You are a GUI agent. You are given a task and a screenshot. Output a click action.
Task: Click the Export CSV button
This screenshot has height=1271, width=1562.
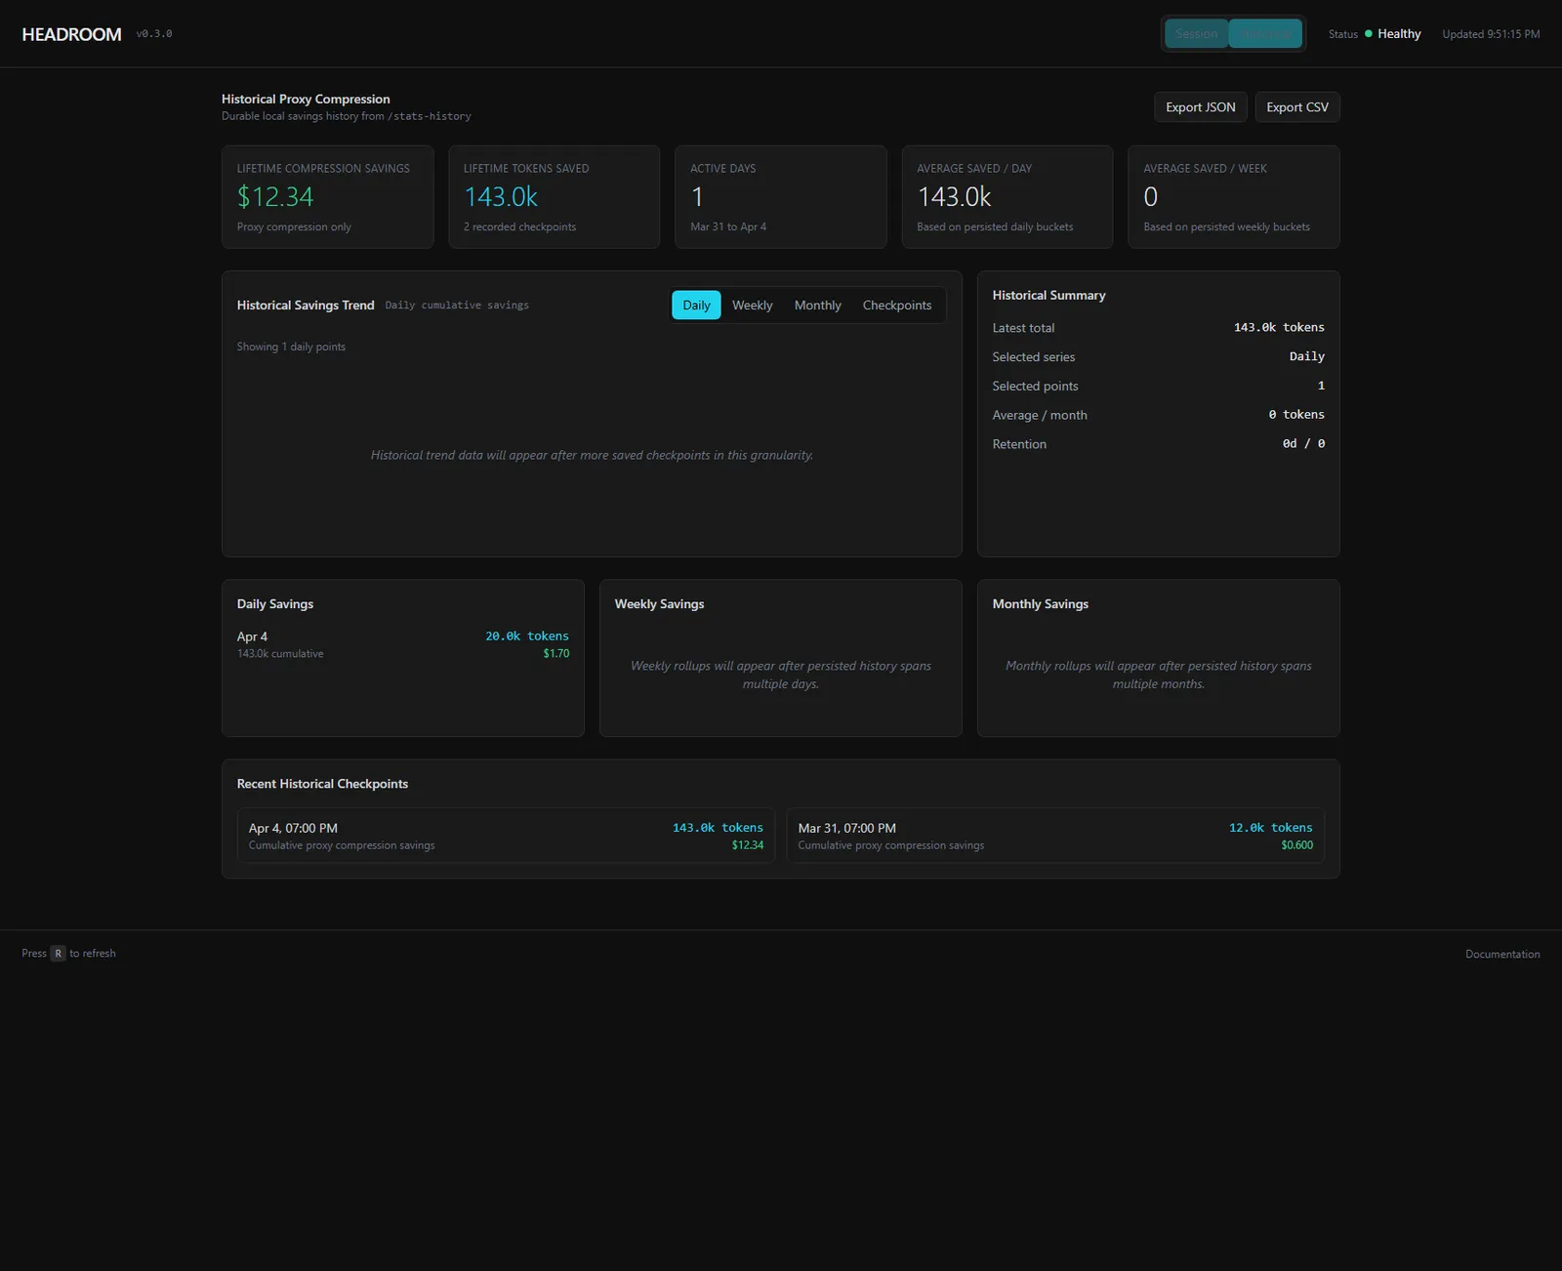point(1296,107)
